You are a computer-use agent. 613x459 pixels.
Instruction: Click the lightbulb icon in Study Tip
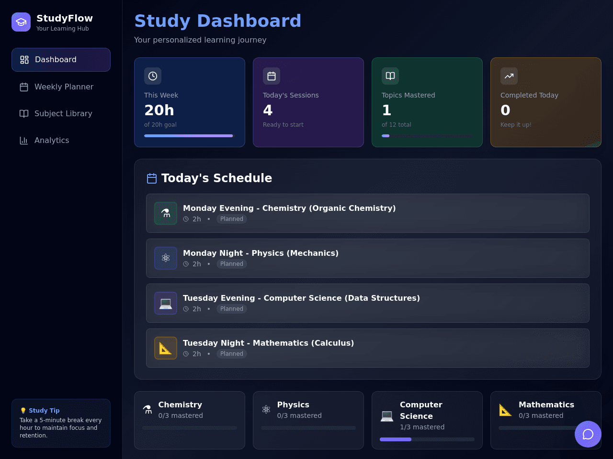pyautogui.click(x=23, y=411)
